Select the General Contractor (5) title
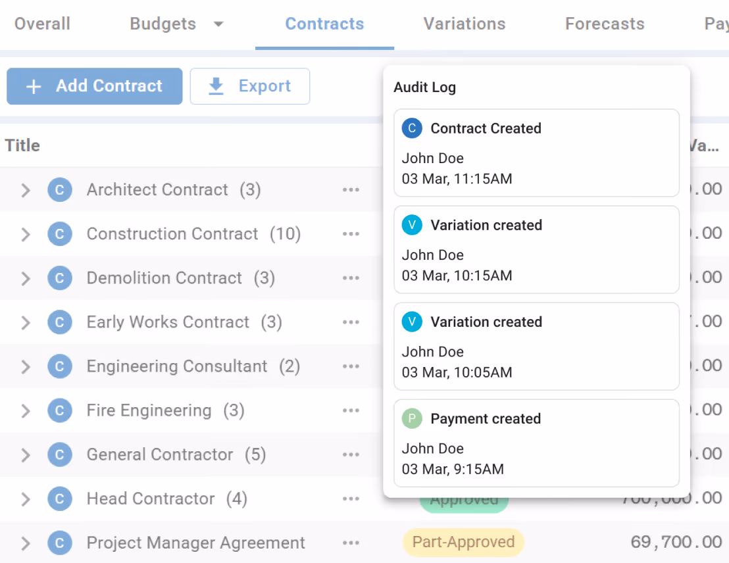729x563 pixels. 176,454
